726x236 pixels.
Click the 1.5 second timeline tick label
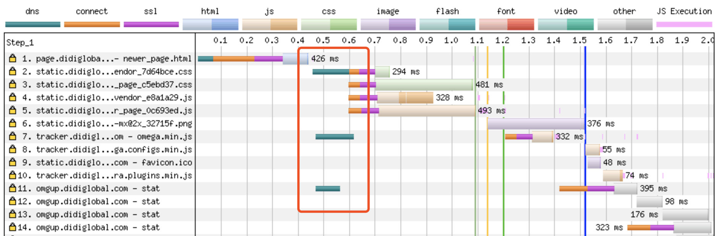579,40
